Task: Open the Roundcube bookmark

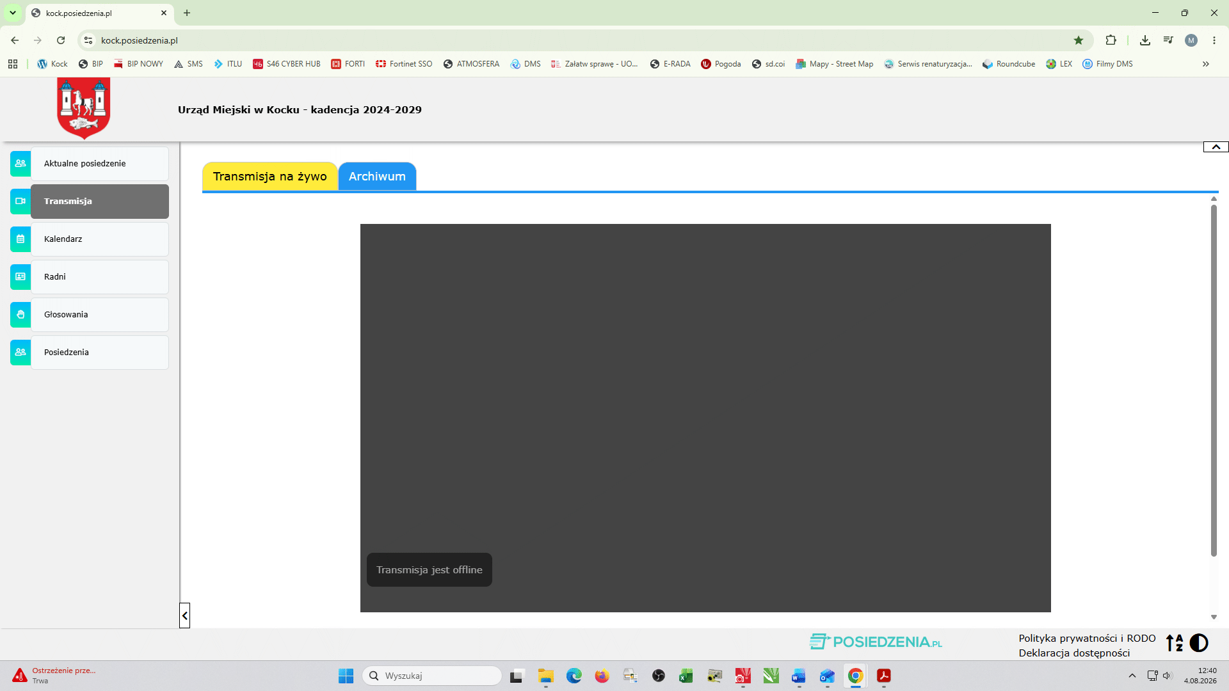Action: pos(1009,64)
